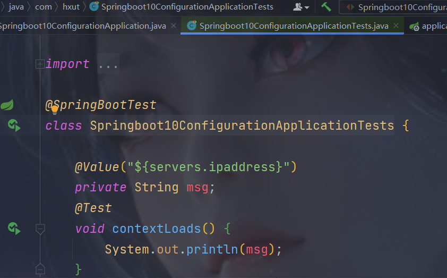Open the application config file tab
The height and width of the screenshot is (278, 447).
[428, 26]
